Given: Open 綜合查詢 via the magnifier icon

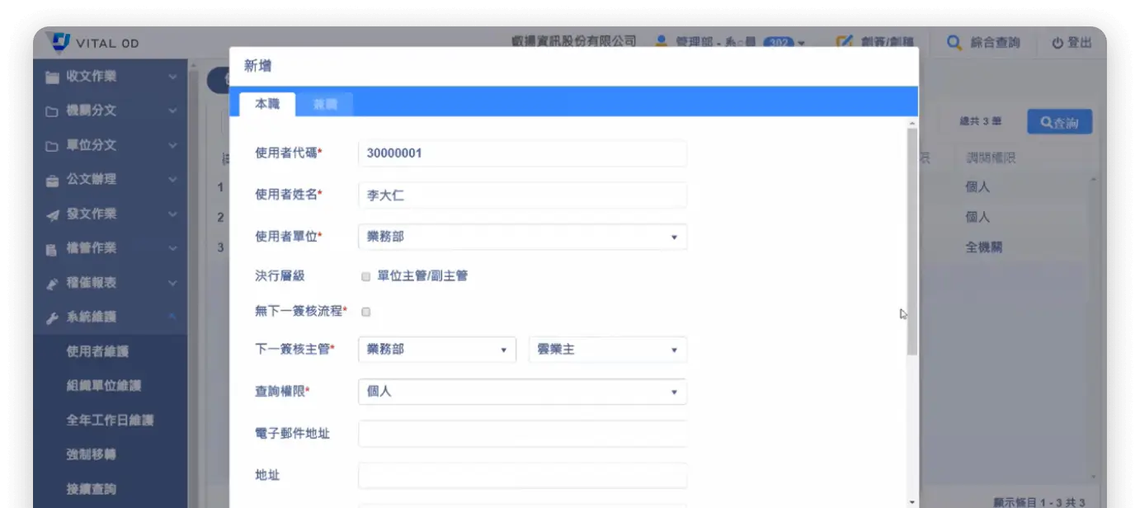Looking at the screenshot, I should tap(954, 41).
